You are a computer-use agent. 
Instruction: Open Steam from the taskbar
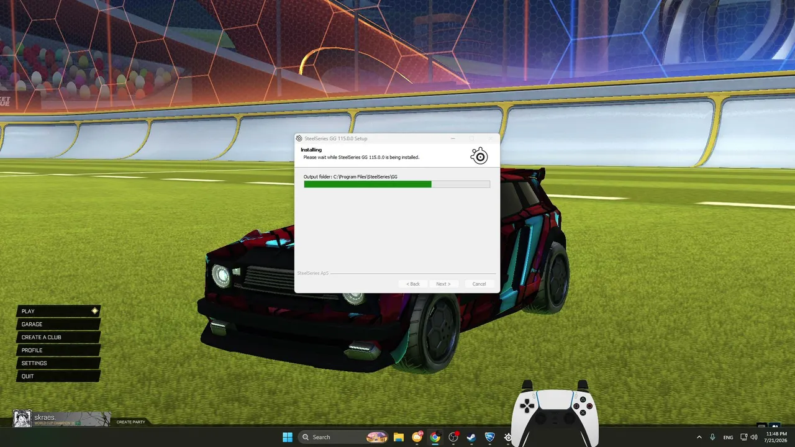(x=471, y=437)
